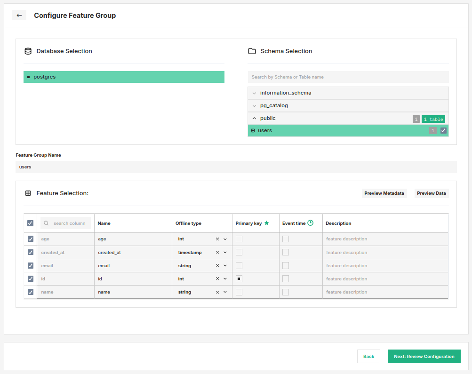This screenshot has height=374, width=472.
Task: Click the schema search input field
Action: tap(348, 77)
